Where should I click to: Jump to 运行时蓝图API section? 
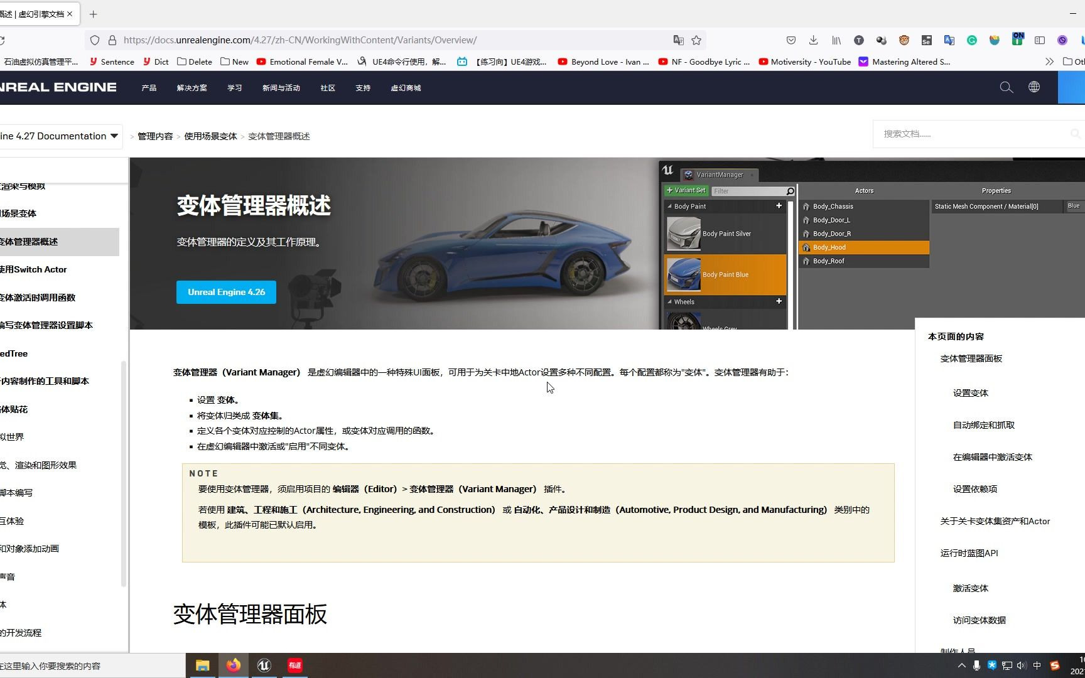coord(969,553)
